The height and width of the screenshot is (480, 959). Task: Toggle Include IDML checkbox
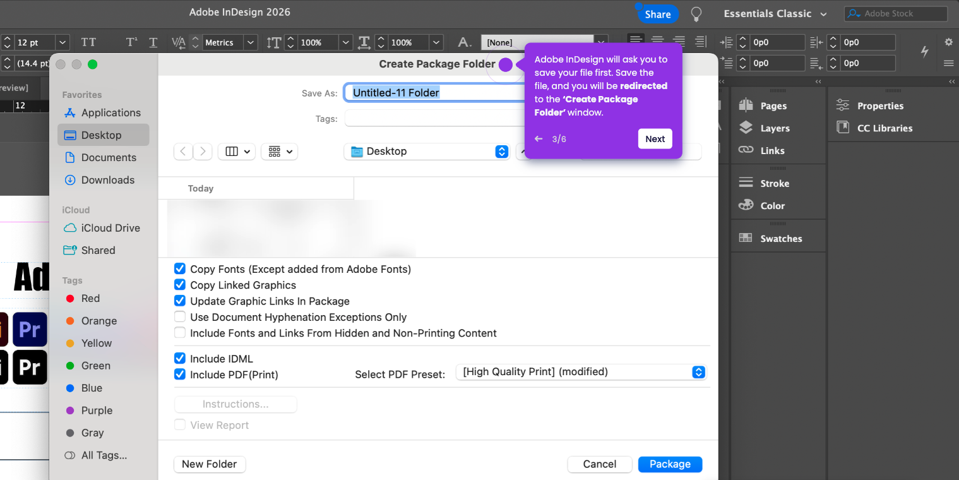(x=180, y=359)
